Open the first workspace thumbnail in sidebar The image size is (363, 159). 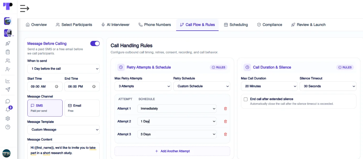coord(8,21)
